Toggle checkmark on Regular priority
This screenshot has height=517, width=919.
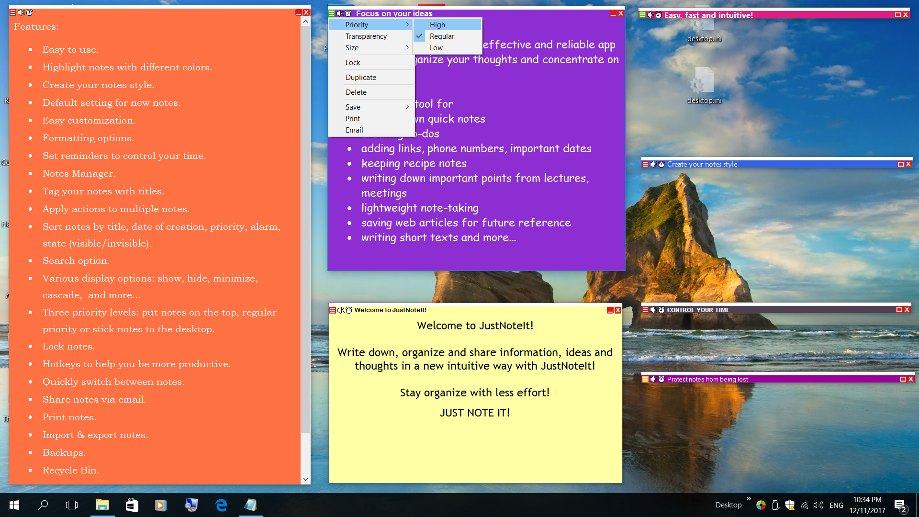tap(442, 36)
